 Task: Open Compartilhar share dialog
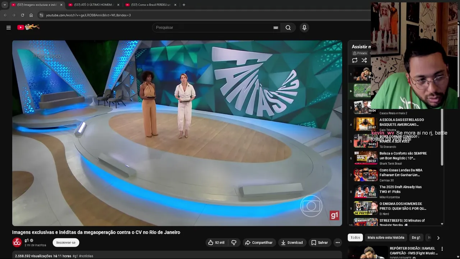click(x=259, y=242)
